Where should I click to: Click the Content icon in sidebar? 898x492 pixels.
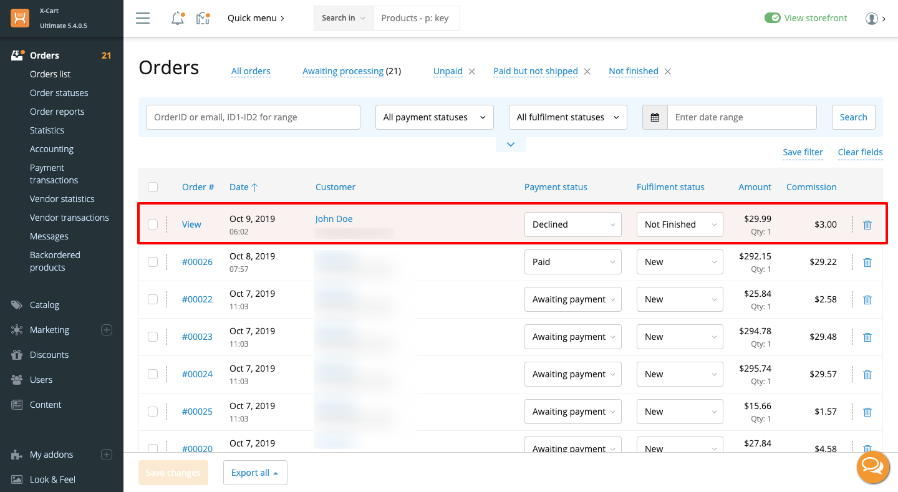pos(17,405)
